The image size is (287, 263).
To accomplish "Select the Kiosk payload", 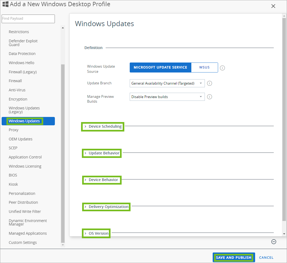I will click(x=13, y=184).
